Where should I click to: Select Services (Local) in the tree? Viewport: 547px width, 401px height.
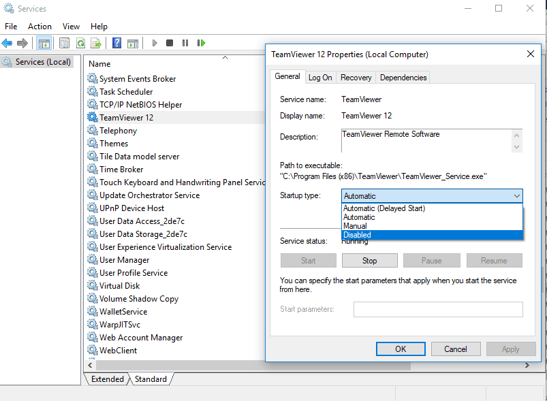click(x=44, y=62)
